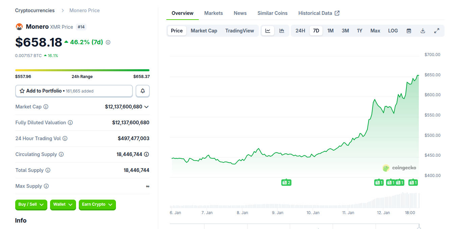This screenshot has width=452, height=229.
Task: Open the Historical Data external link tab
Action: click(x=319, y=13)
